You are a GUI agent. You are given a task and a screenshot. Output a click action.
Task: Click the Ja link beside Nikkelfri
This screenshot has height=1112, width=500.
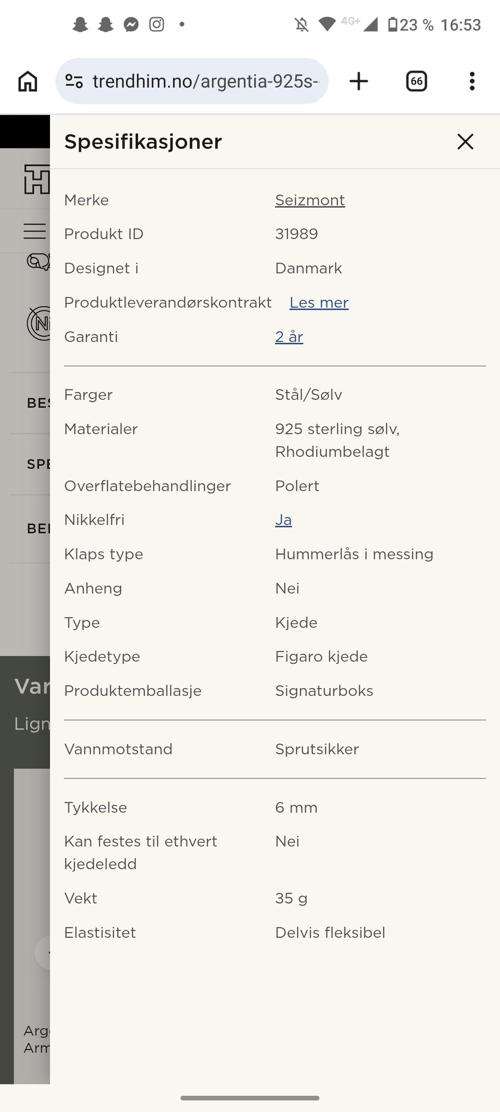pos(283,520)
